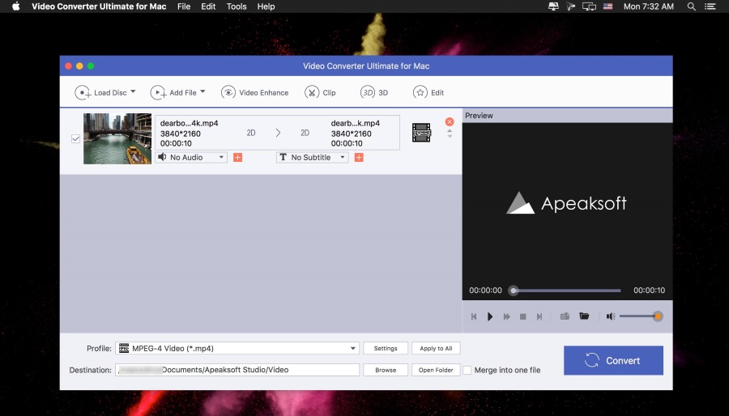
Task: Move the file down with the arrow
Action: 450,136
